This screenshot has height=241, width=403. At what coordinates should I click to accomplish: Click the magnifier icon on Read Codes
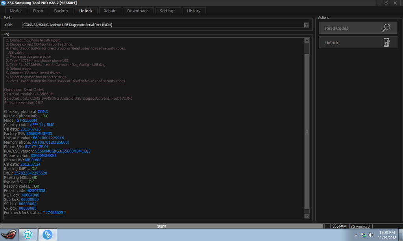tap(386, 28)
